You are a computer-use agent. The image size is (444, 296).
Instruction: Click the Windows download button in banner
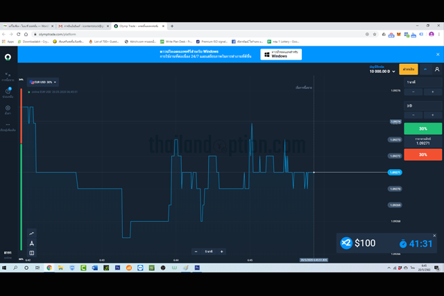pos(281,54)
